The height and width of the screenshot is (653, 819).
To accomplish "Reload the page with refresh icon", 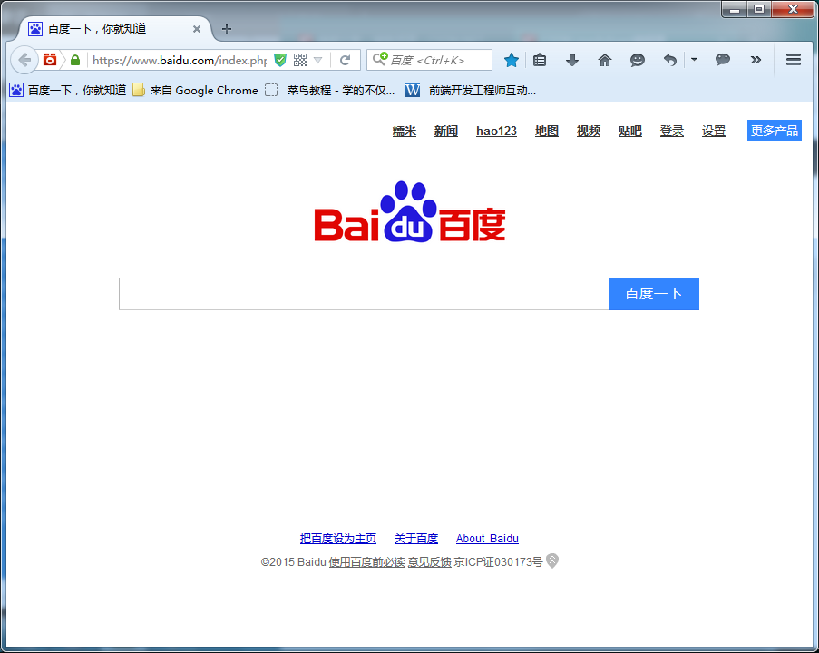I will pos(345,60).
